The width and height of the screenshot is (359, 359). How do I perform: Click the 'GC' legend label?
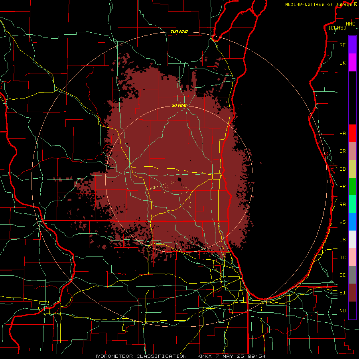coord(342,275)
